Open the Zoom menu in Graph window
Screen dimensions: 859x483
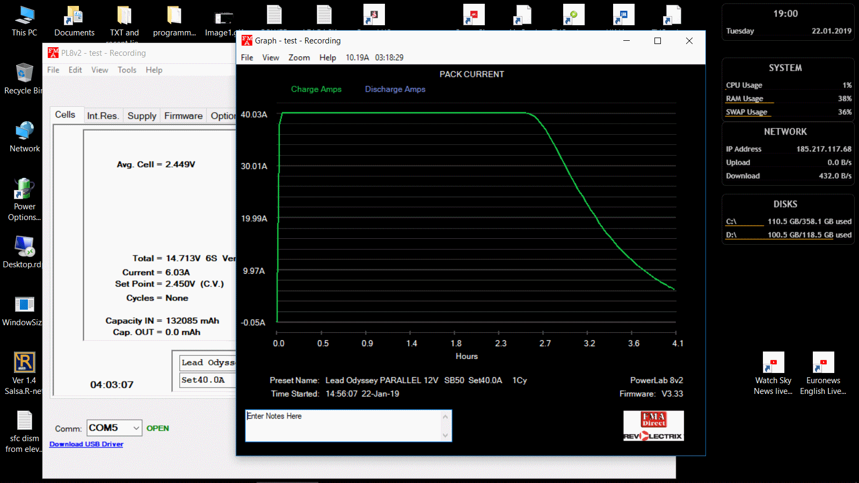tap(299, 57)
